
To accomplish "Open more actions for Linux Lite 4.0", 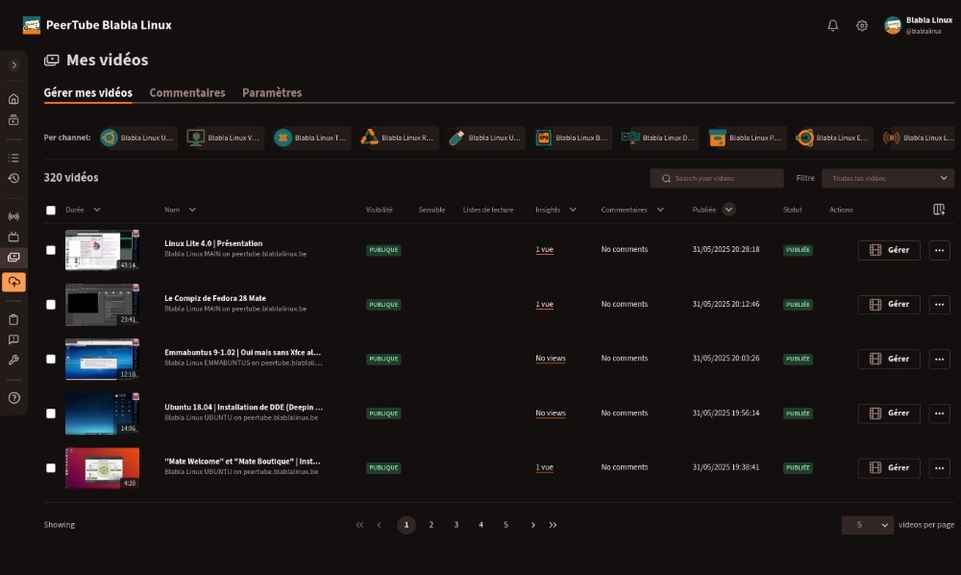I will tap(939, 250).
